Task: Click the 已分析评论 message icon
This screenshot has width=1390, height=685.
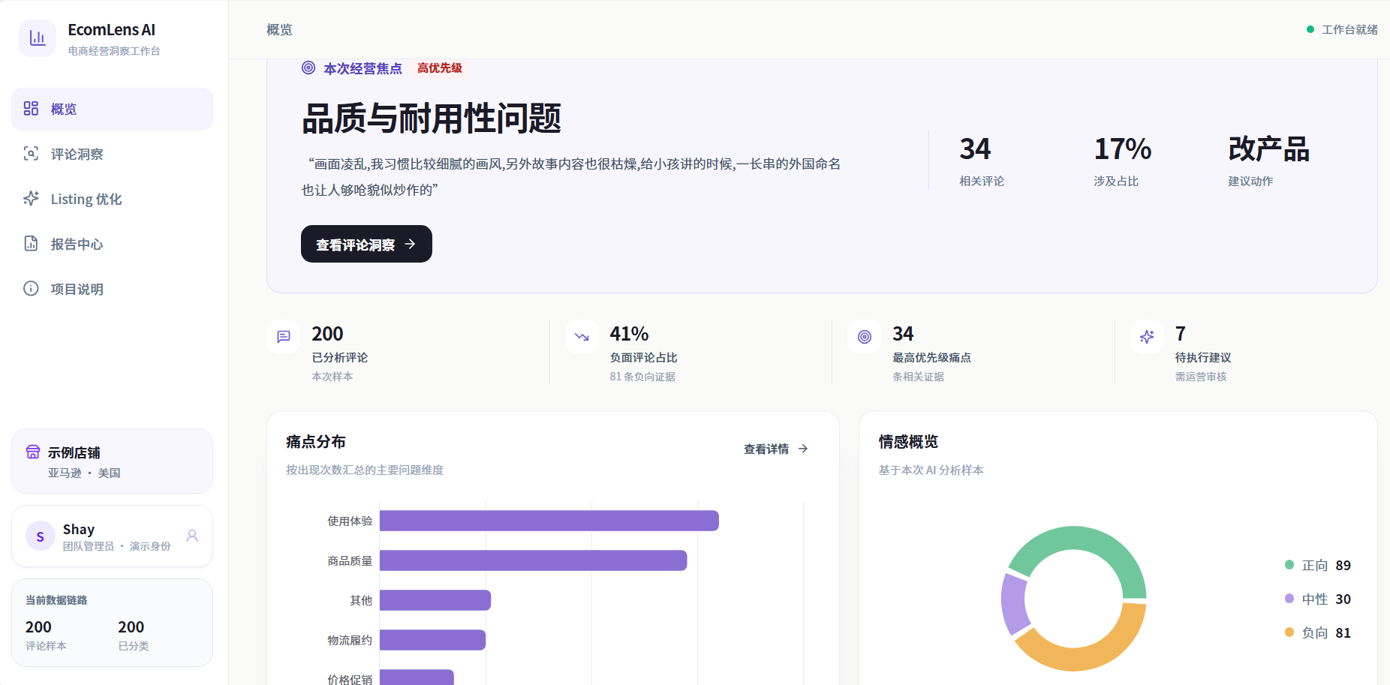Action: tap(284, 337)
